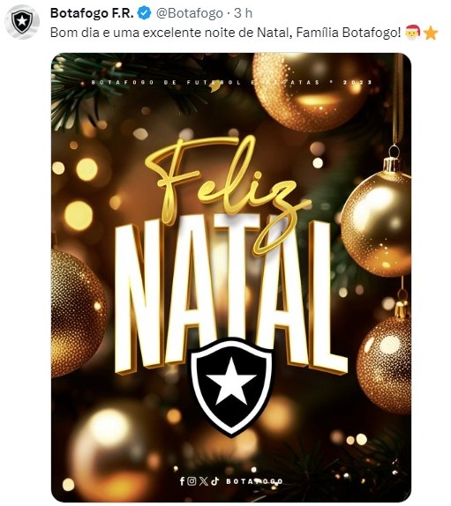Select the Facebook icon in image footer
This screenshot has width=451, height=506.
pos(183,481)
